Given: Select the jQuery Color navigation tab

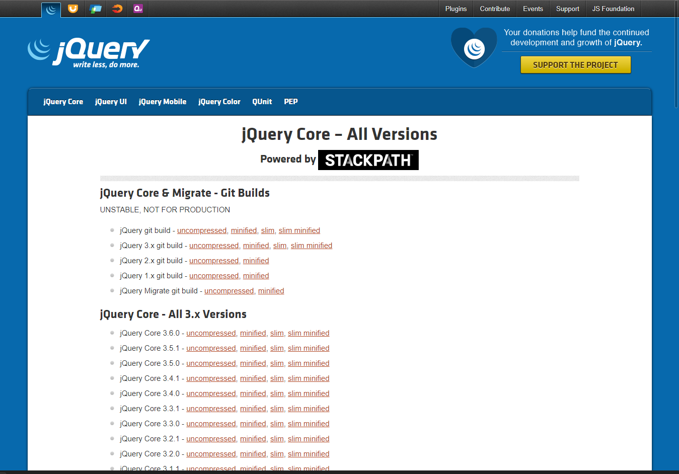Looking at the screenshot, I should click(219, 102).
